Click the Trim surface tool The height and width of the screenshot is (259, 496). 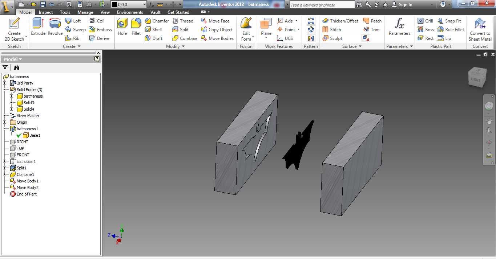tap(371, 30)
